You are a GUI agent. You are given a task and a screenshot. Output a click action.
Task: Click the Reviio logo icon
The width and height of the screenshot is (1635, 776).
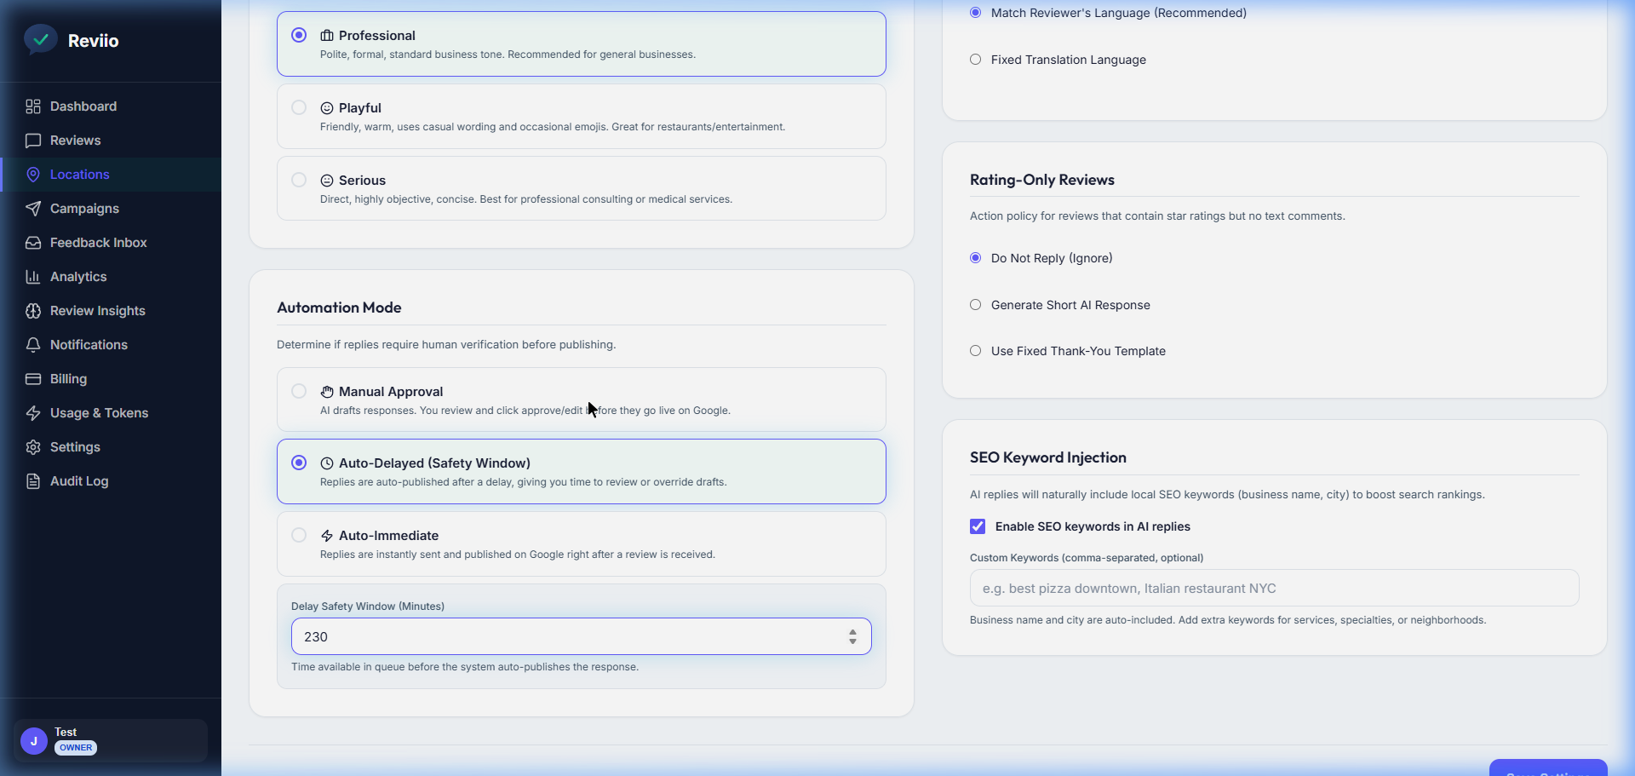tap(40, 39)
